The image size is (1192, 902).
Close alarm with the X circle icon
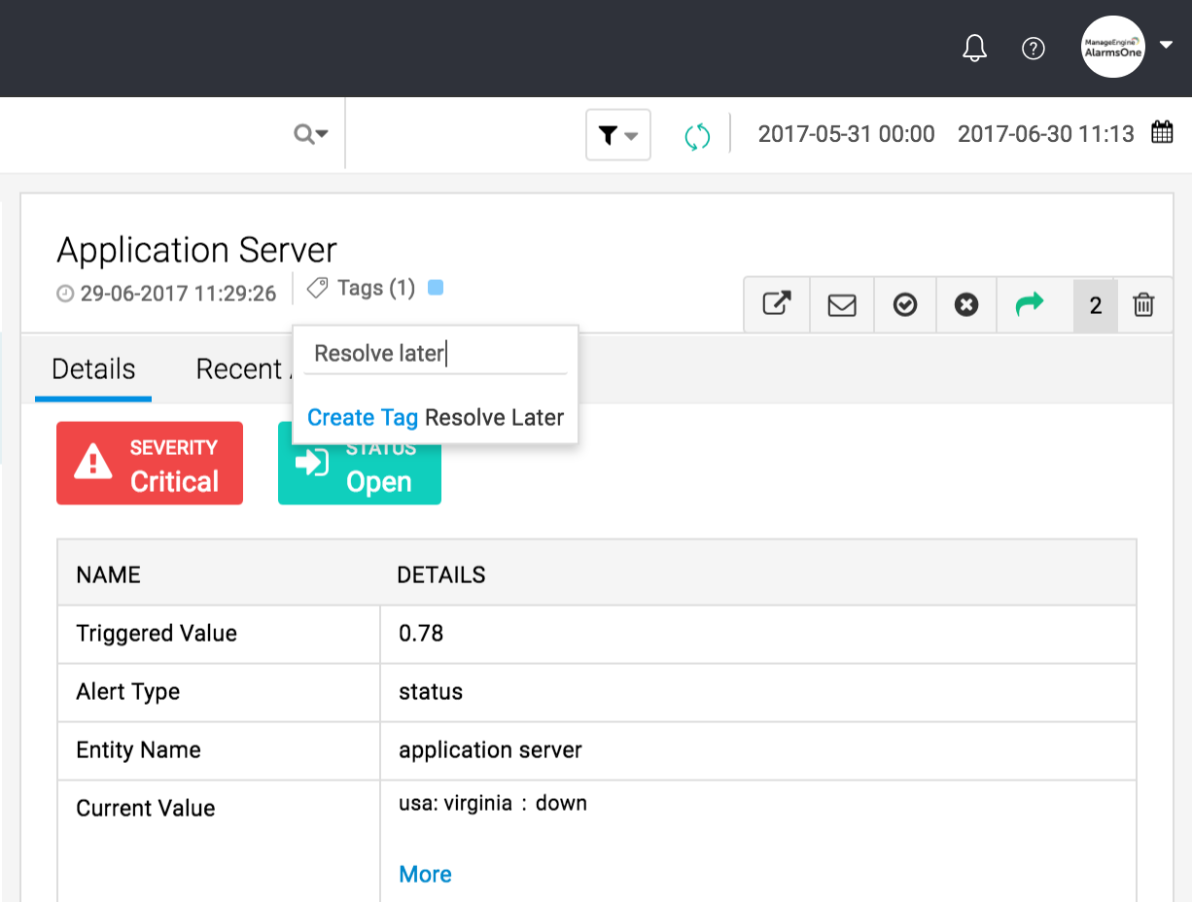pos(966,305)
